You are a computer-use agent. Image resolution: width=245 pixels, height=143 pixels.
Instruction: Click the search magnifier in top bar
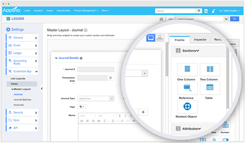(x=199, y=11)
